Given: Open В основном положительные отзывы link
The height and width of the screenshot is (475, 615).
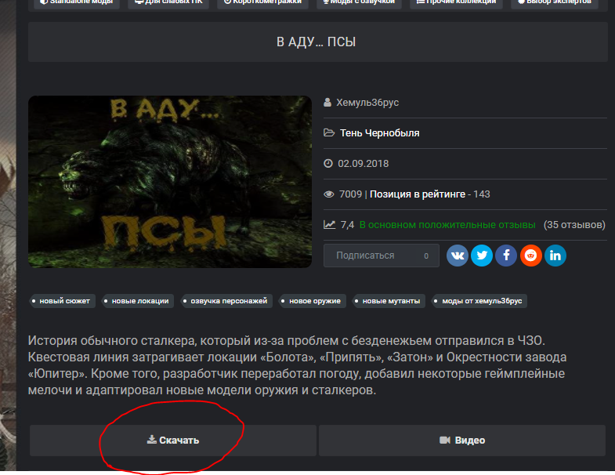Looking at the screenshot, I should (447, 225).
